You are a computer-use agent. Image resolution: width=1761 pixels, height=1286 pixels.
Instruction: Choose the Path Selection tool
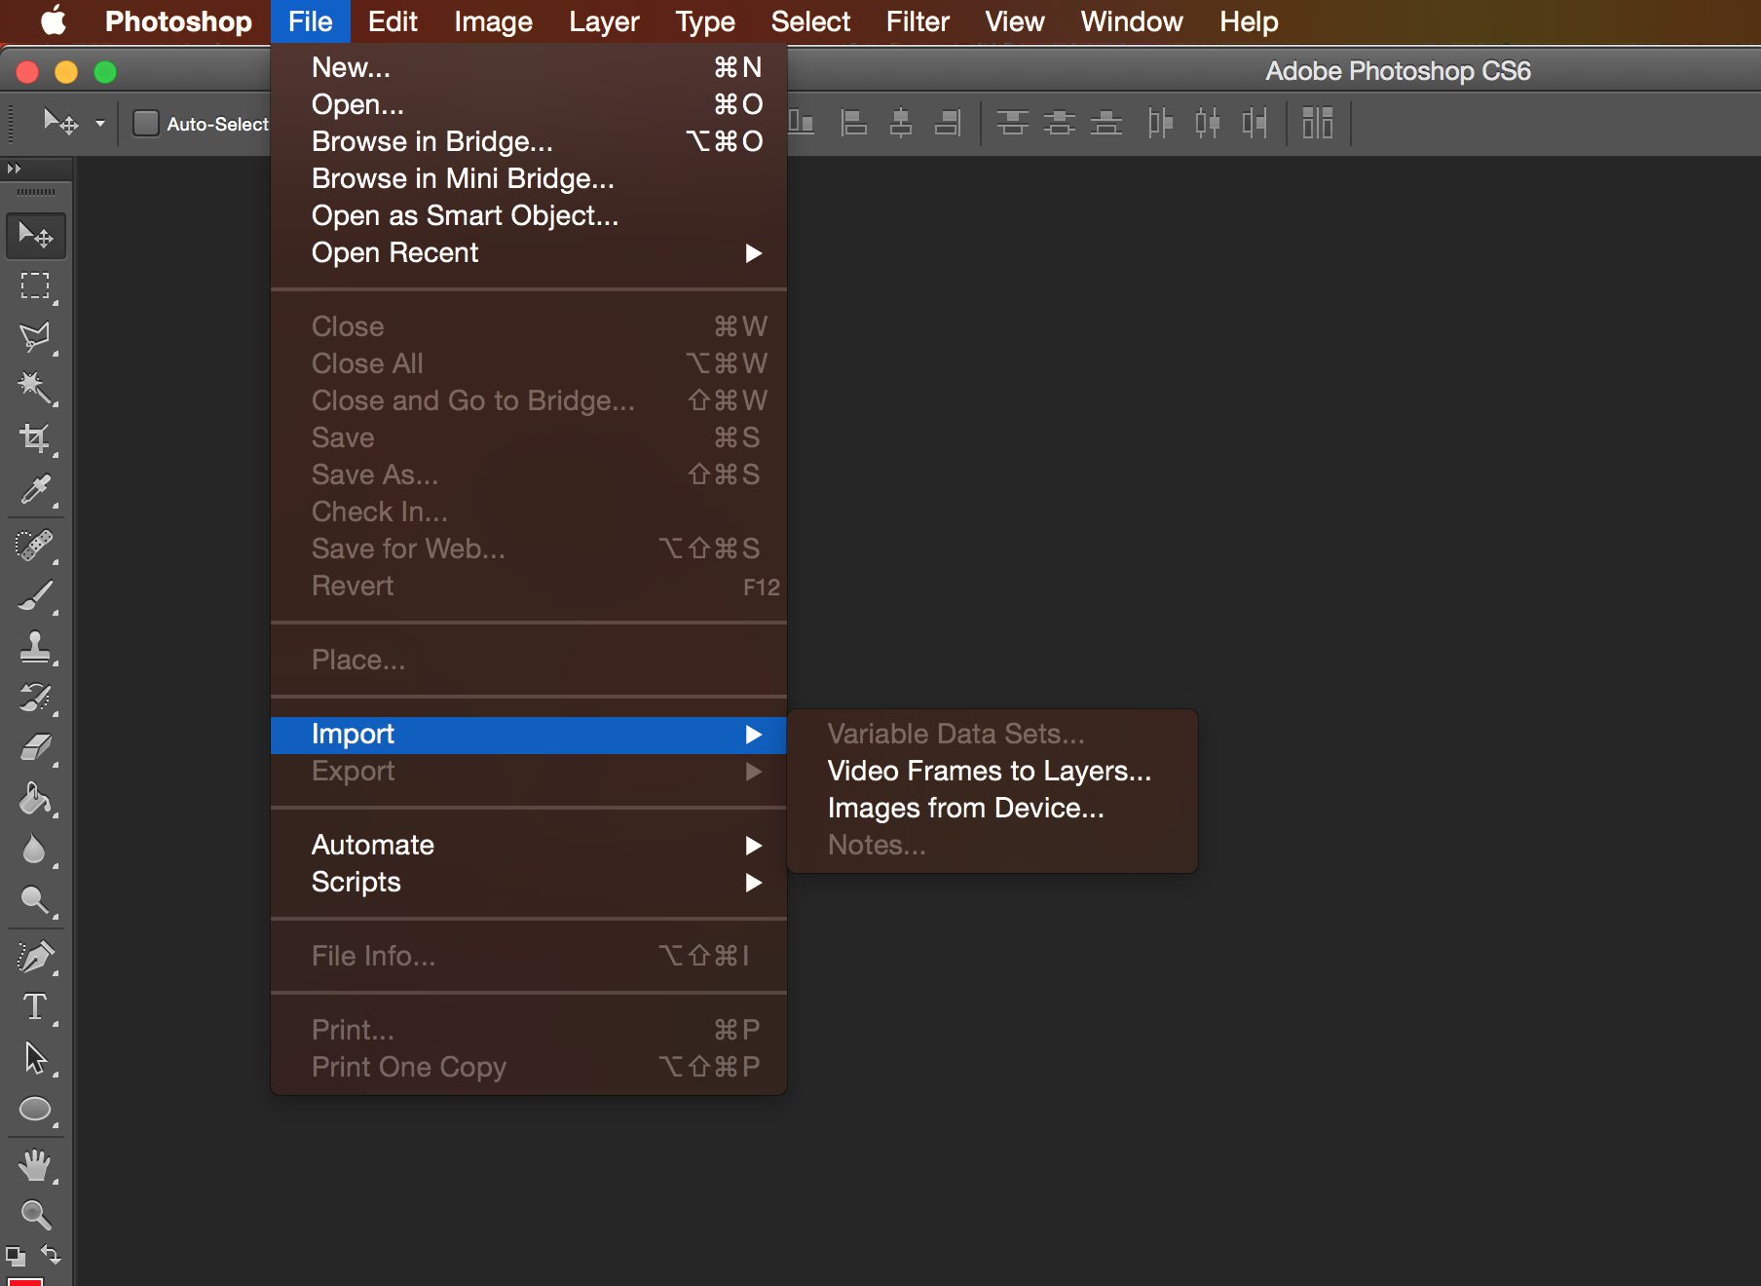point(36,1058)
